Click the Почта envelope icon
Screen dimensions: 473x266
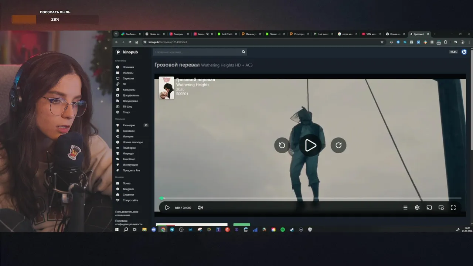118,183
